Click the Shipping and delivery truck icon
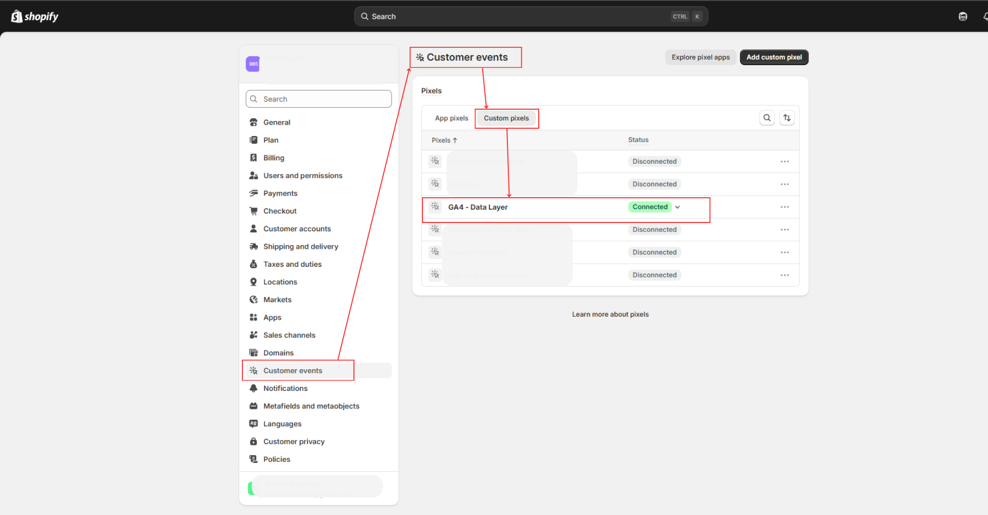 coord(254,247)
